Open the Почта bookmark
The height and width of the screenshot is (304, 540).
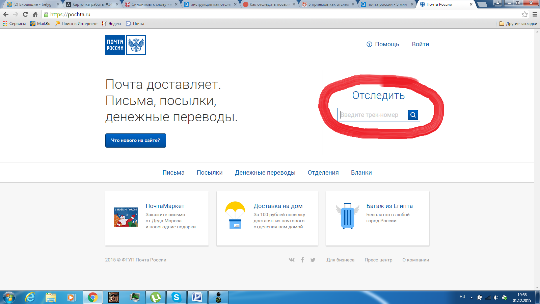135,24
